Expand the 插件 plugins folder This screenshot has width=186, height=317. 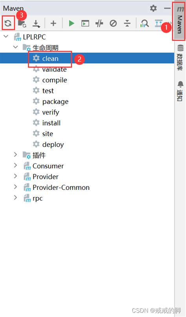[15, 155]
